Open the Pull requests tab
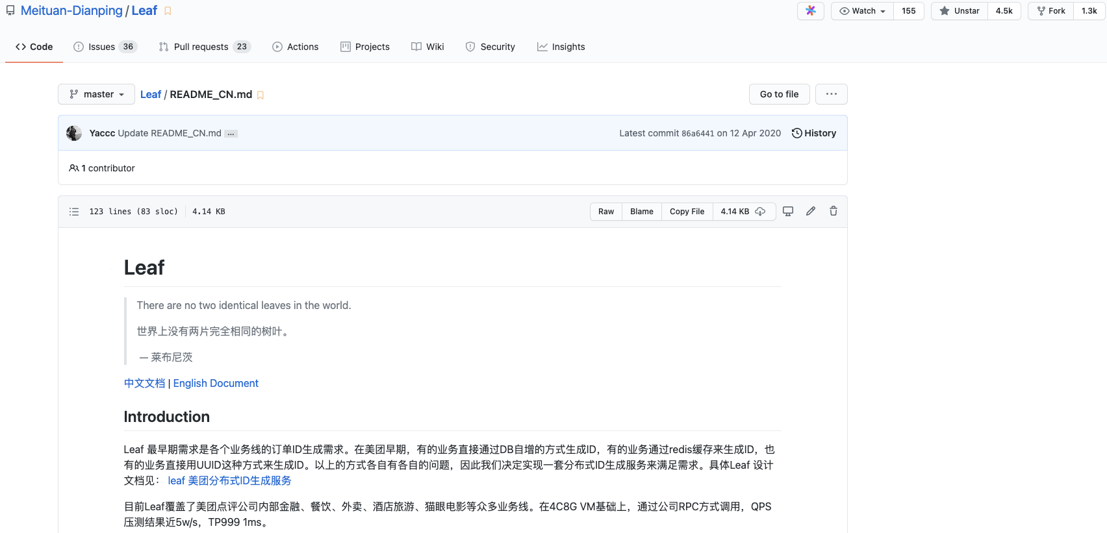The image size is (1107, 533). pyautogui.click(x=205, y=47)
